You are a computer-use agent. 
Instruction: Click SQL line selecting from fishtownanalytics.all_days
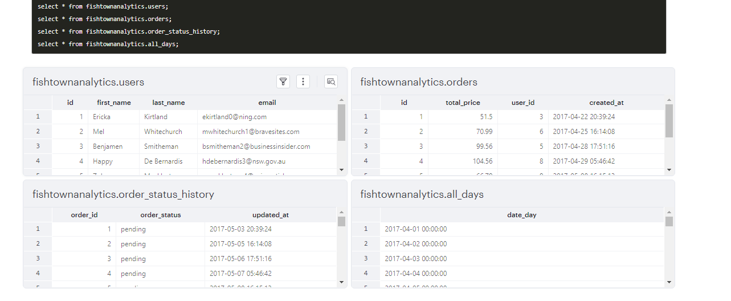[x=108, y=44]
